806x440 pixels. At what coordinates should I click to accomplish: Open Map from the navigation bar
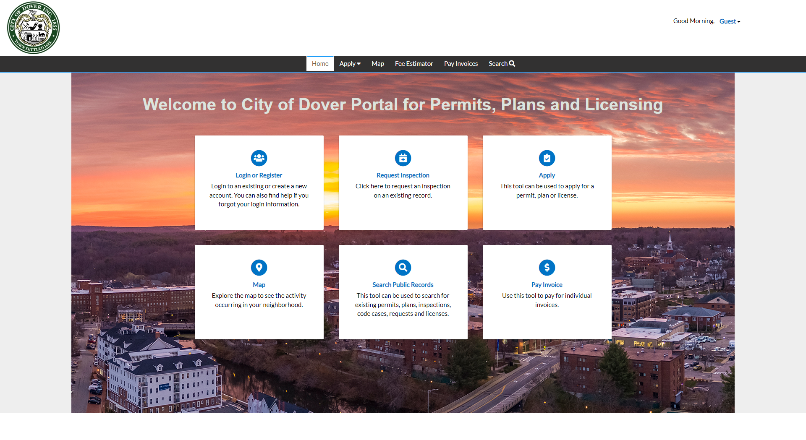(x=378, y=64)
